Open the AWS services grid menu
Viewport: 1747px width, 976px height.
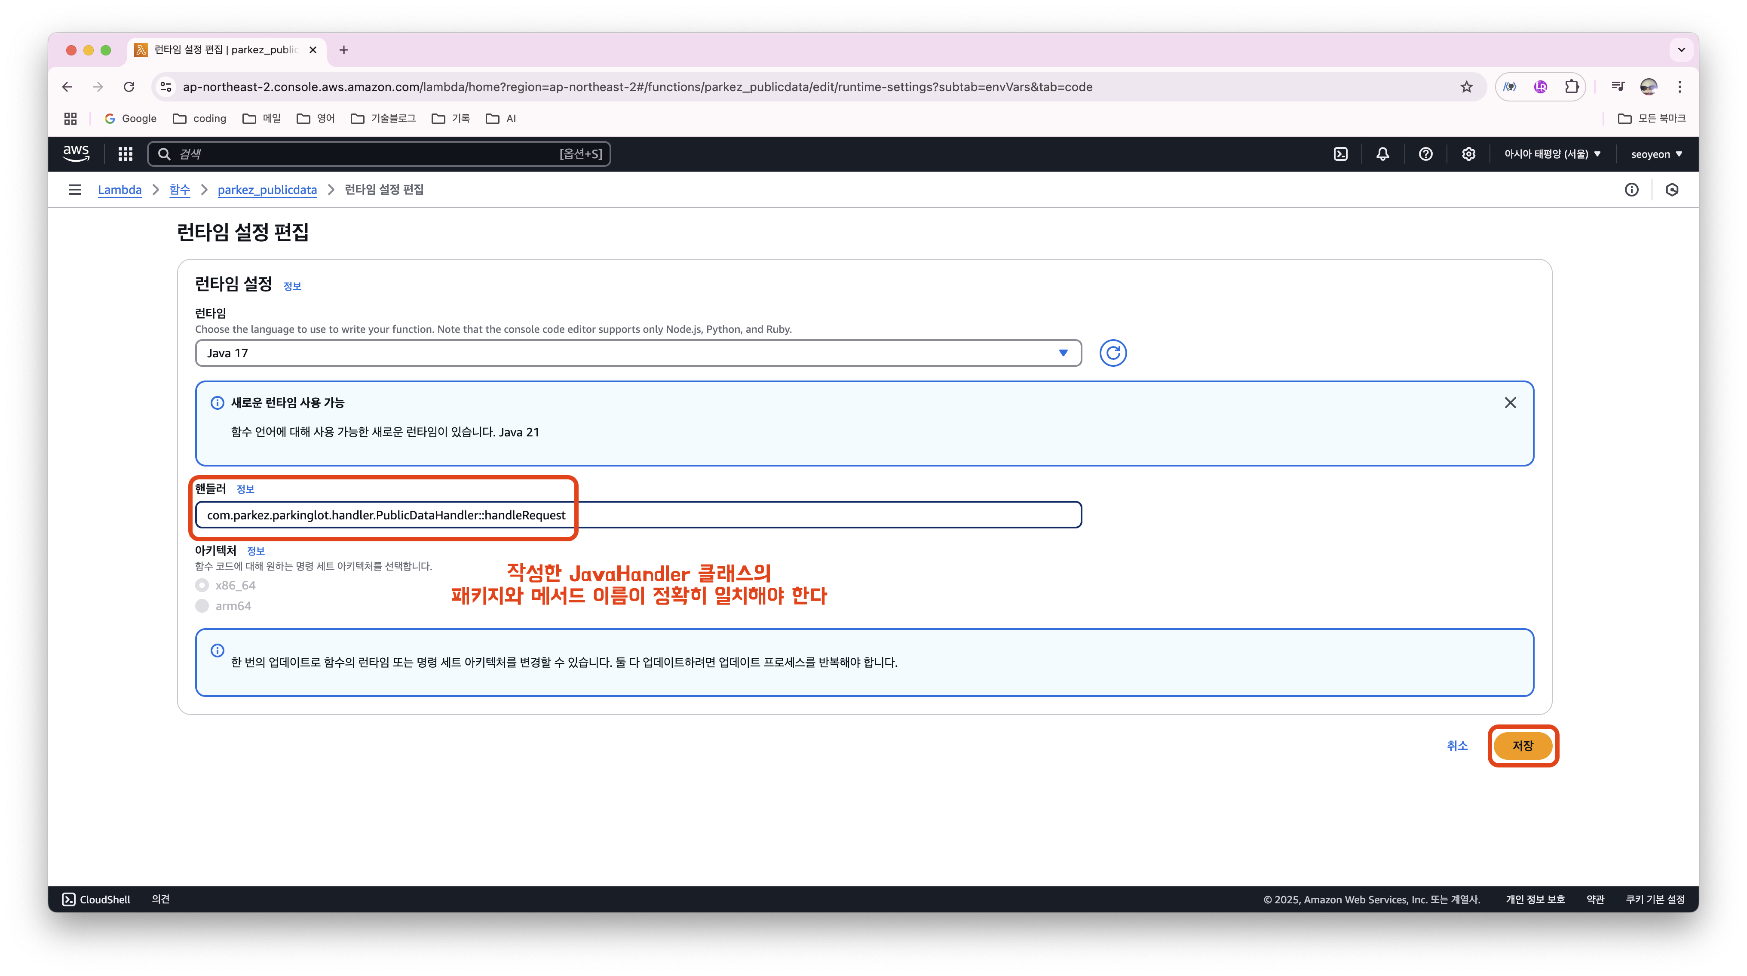pyautogui.click(x=126, y=154)
